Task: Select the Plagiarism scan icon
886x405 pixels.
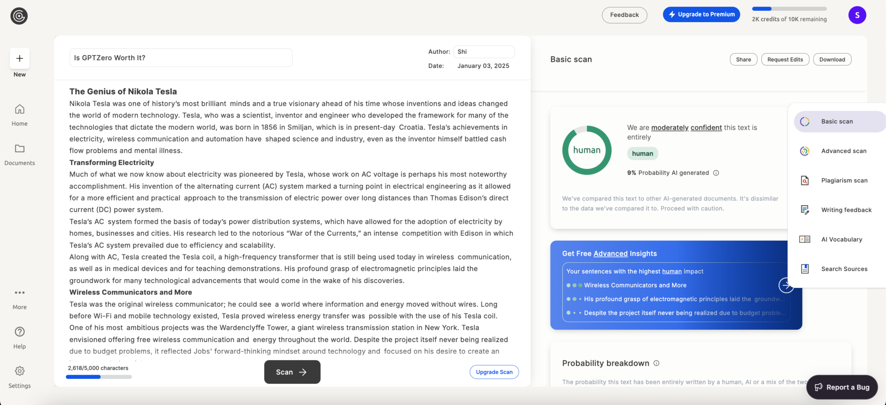Action: pos(805,180)
